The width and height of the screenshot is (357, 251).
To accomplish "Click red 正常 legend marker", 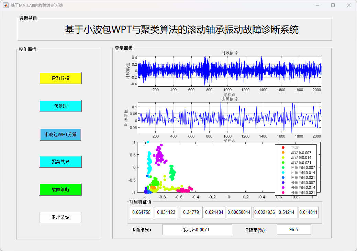I will click(283, 148).
